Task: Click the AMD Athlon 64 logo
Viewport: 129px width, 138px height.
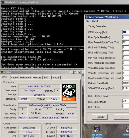Action: click(69, 93)
